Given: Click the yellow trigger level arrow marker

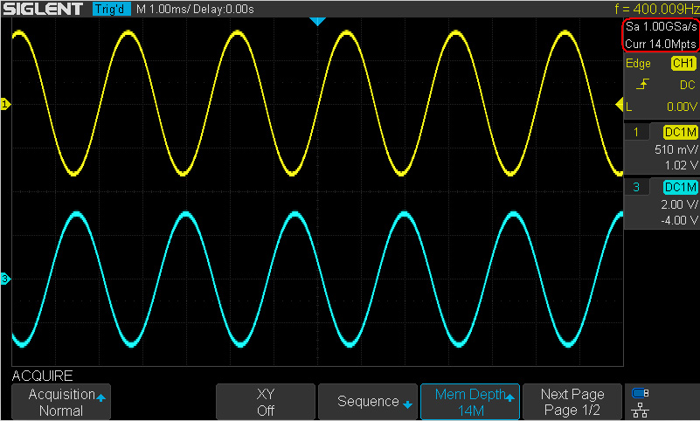Looking at the screenshot, I should [x=622, y=106].
